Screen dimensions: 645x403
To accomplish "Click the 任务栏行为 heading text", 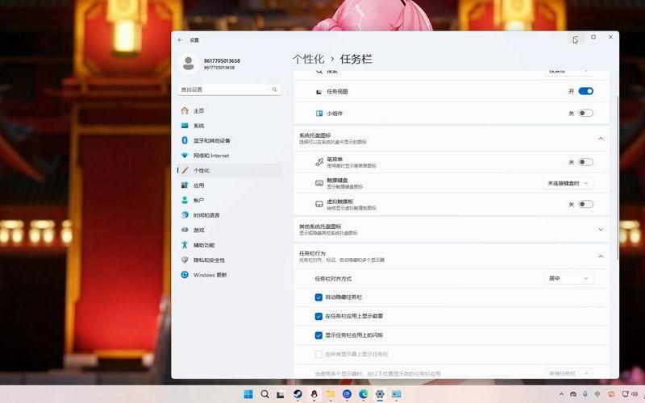I will click(x=312, y=253).
